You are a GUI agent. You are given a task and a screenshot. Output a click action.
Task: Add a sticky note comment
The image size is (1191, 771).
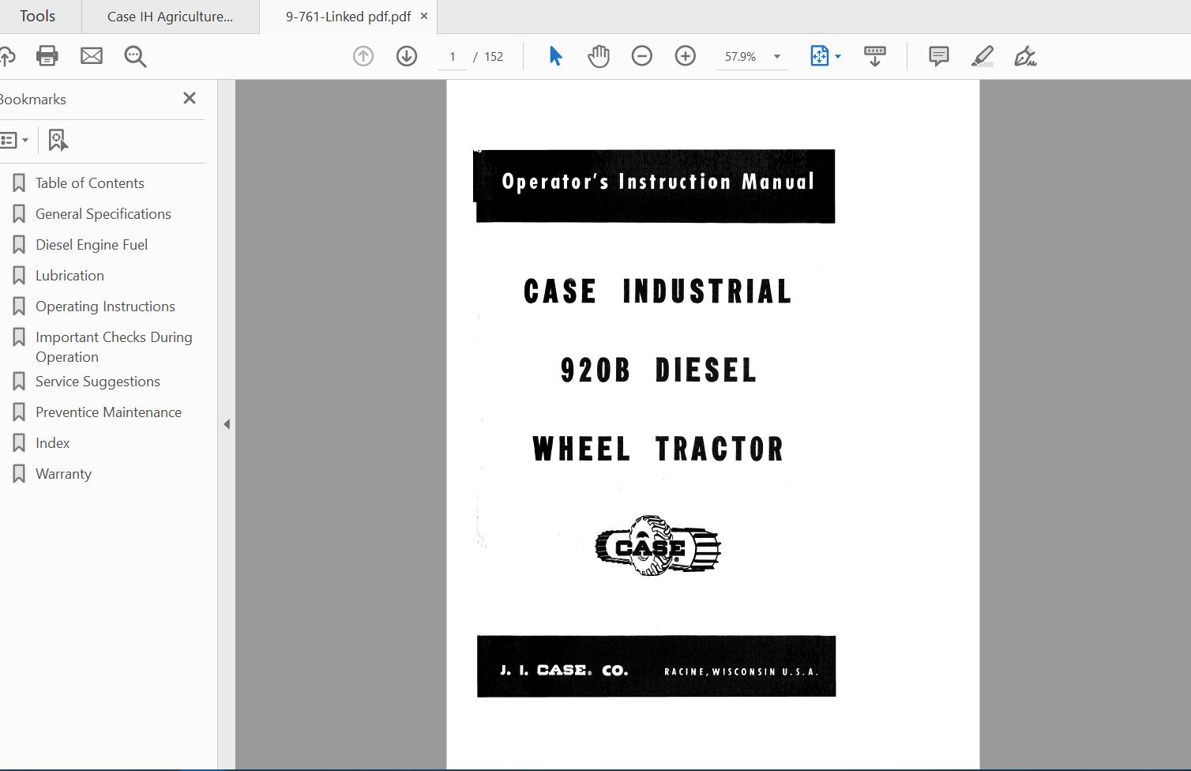[938, 56]
